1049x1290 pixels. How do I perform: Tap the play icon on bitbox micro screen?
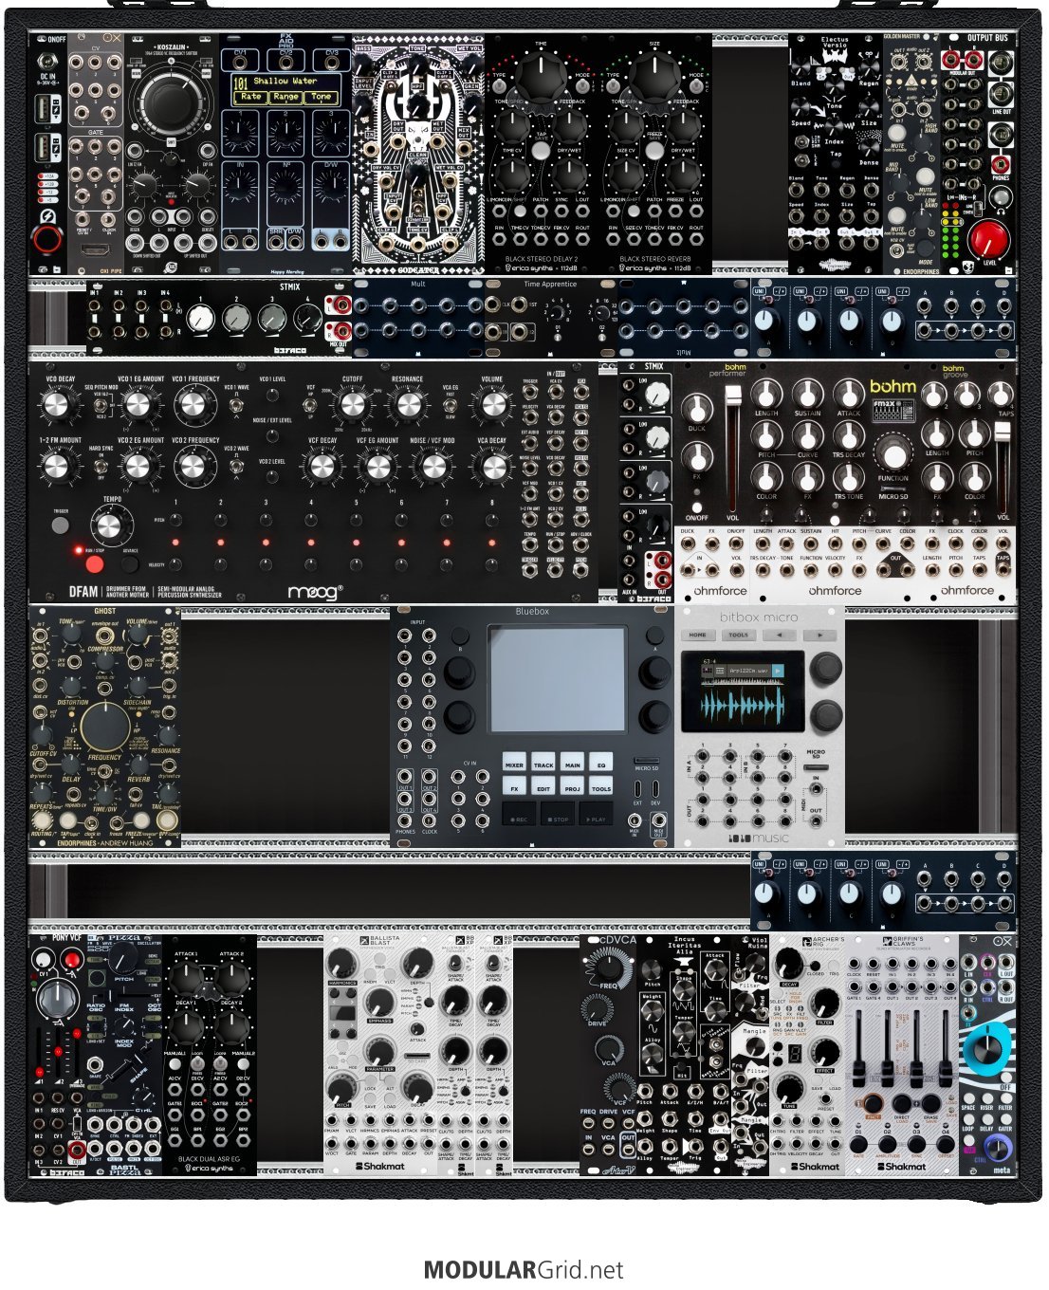point(778,671)
